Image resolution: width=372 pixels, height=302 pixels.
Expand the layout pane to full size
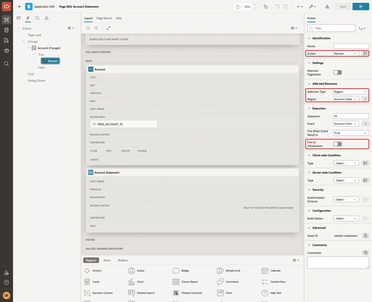coord(108,28)
